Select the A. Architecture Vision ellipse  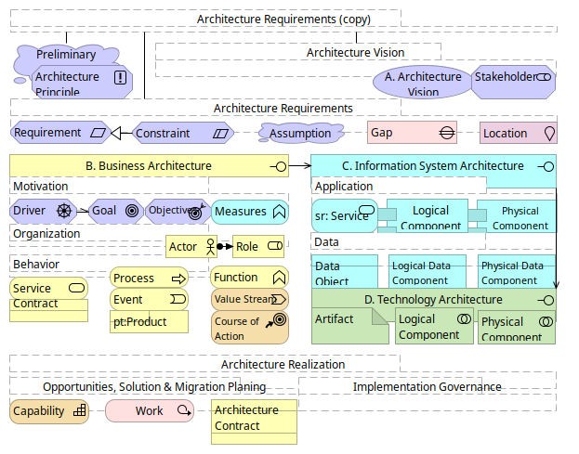click(x=423, y=82)
